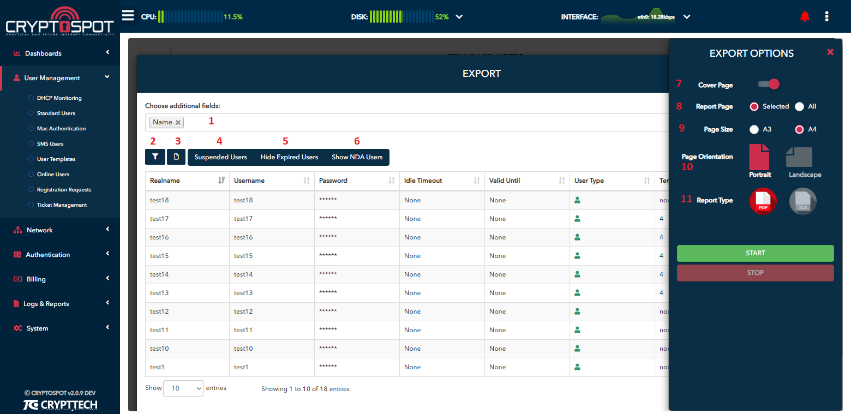Select A3 page size radio
Viewport: 851px width, 414px height.
pyautogui.click(x=754, y=130)
